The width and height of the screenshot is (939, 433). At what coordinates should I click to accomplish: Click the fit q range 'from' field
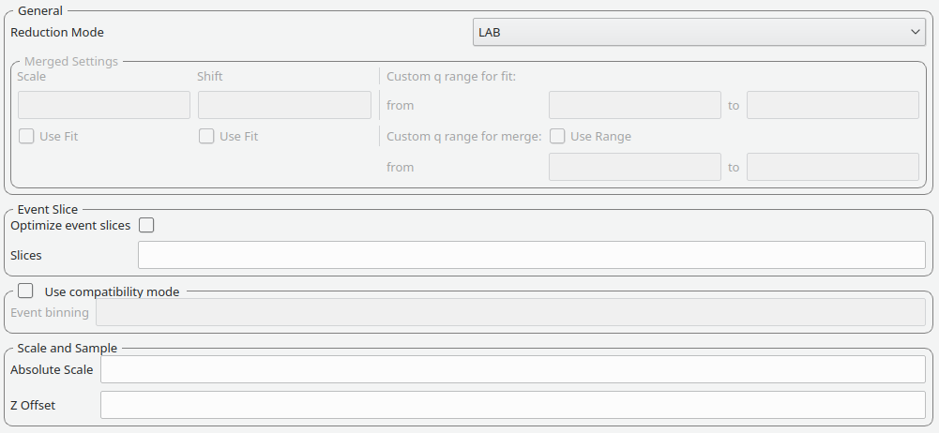coord(634,105)
